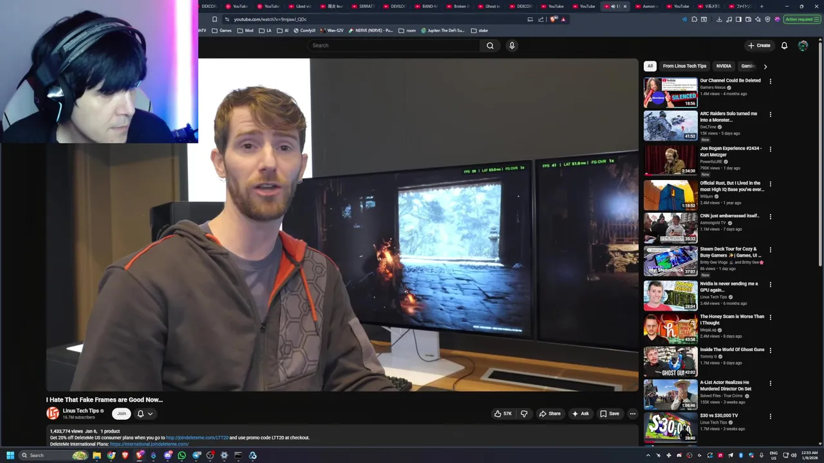
Task: Open options for Inside The World Of Ghost Guns
Action: tap(770, 350)
